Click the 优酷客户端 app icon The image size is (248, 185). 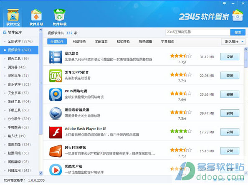pos(56,170)
